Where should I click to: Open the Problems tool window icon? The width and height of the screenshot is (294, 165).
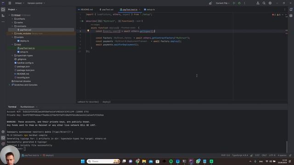tap(3, 144)
